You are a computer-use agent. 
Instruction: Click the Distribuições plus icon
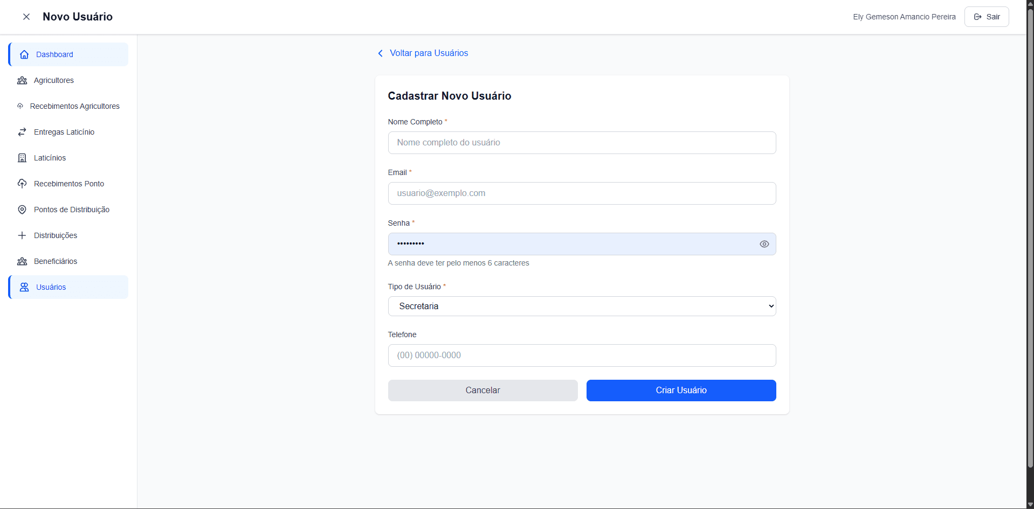[x=22, y=235]
